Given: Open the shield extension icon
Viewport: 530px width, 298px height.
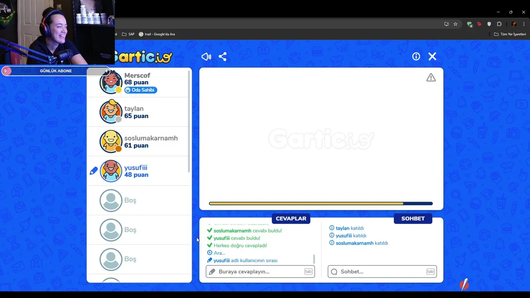Looking at the screenshot, I should pyautogui.click(x=489, y=24).
